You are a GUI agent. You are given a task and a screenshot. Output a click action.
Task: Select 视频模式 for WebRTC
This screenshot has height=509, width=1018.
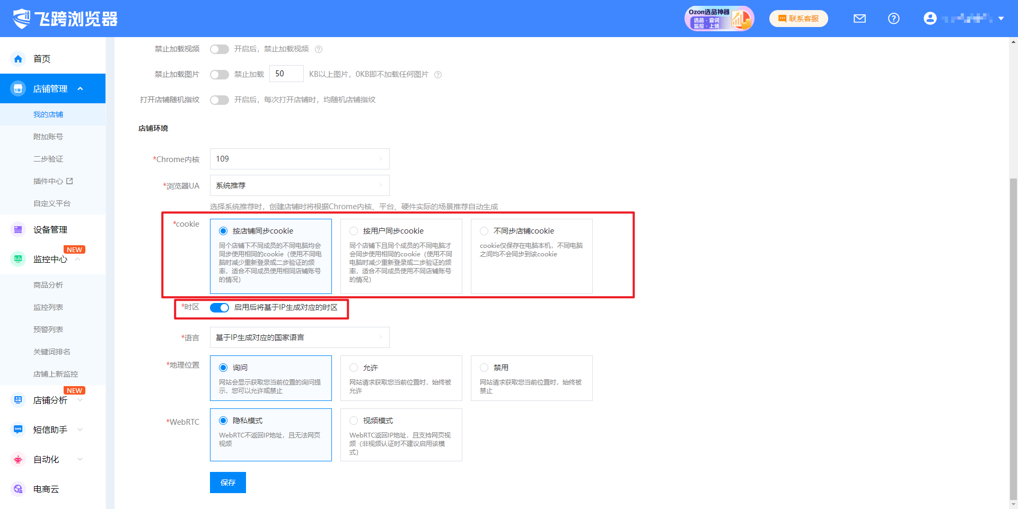(354, 421)
